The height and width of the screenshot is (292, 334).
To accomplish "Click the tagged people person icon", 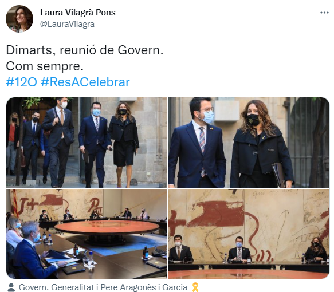I will coord(11,287).
